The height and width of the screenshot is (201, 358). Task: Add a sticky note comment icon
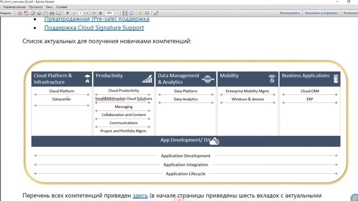click(140, 13)
